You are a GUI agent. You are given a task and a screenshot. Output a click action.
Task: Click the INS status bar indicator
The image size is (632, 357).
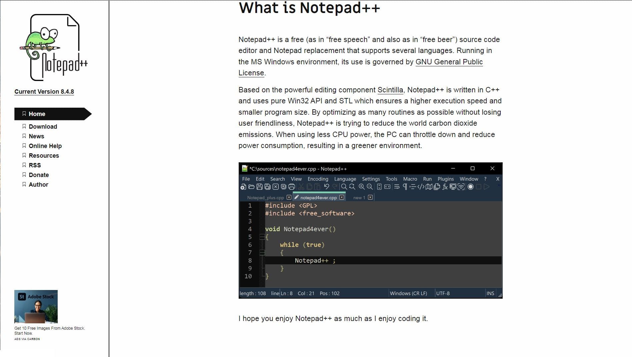(x=490, y=293)
